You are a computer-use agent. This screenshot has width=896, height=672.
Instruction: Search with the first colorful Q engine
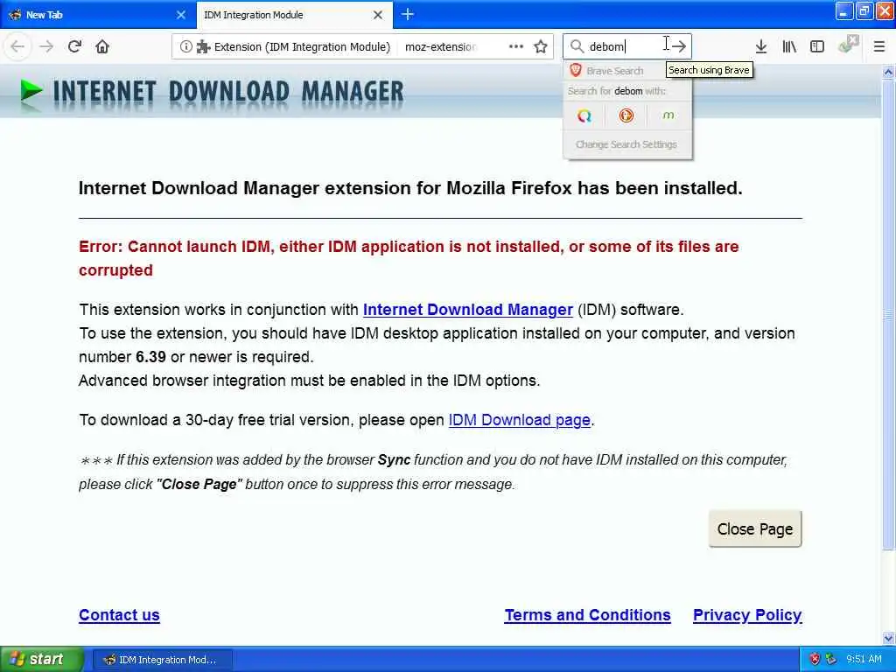click(584, 116)
